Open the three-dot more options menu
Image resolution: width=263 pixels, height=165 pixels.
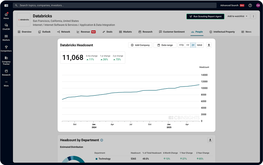coord(254,16)
